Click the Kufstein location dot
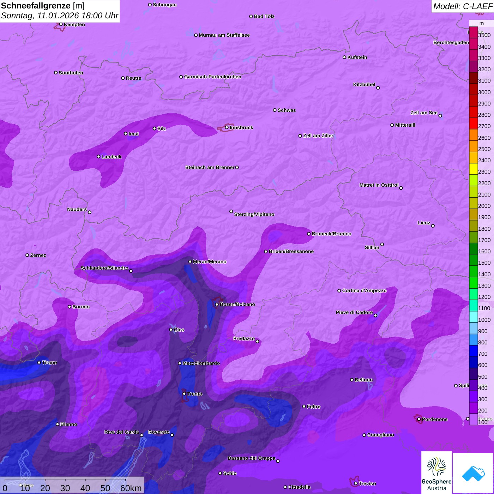494x494 pixels. pyautogui.click(x=344, y=57)
